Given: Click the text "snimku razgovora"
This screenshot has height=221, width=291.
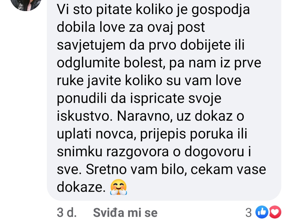Looking at the screenshot, I should pos(113,152).
